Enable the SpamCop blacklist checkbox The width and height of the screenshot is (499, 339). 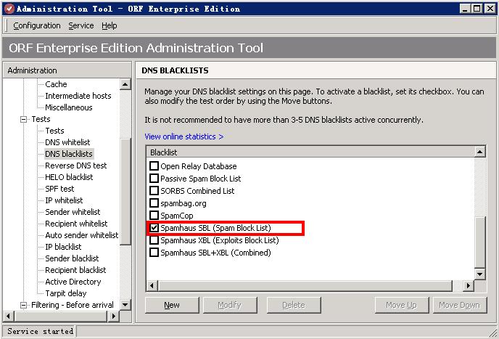154,216
